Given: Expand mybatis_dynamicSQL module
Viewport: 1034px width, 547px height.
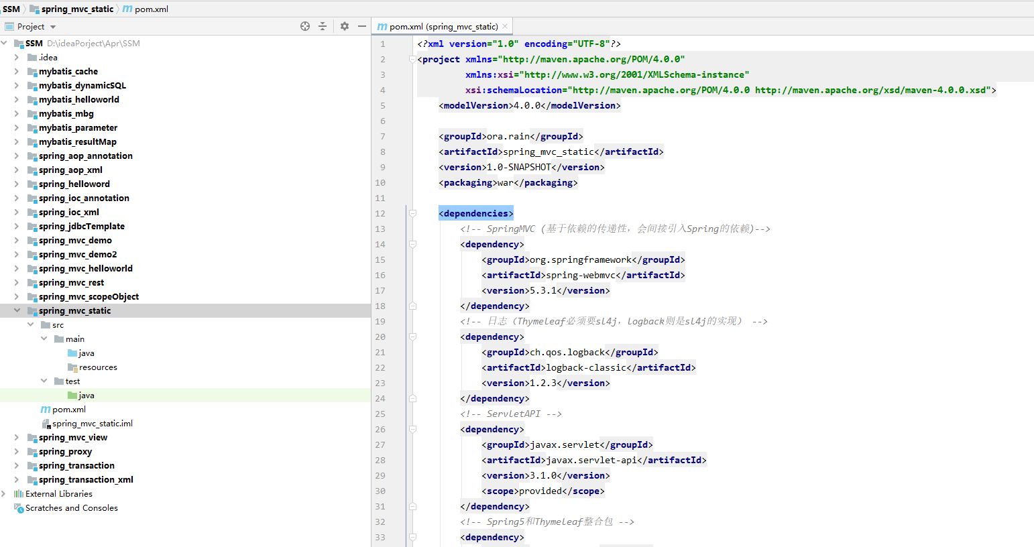Looking at the screenshot, I should click(17, 85).
